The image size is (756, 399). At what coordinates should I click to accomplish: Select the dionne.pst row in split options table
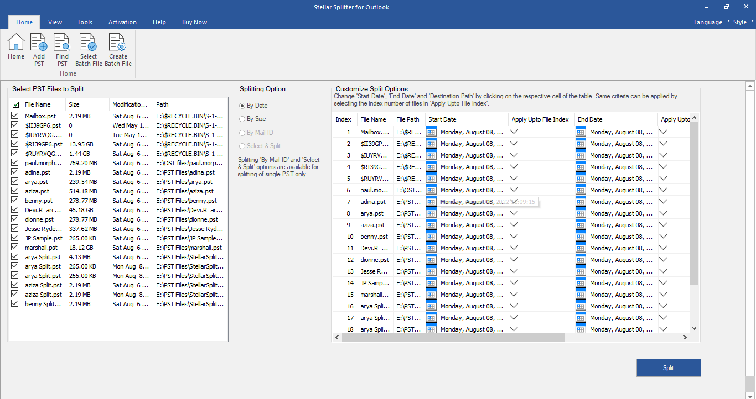coord(511,260)
